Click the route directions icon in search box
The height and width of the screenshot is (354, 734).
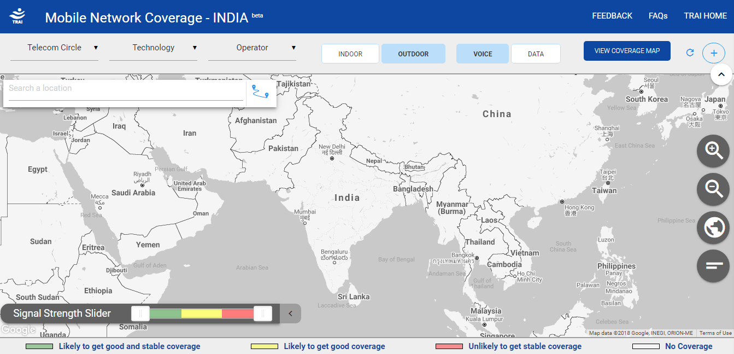[260, 91]
